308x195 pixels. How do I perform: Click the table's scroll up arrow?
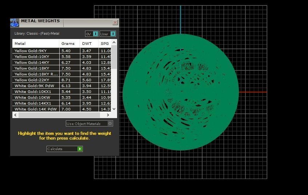114,42
